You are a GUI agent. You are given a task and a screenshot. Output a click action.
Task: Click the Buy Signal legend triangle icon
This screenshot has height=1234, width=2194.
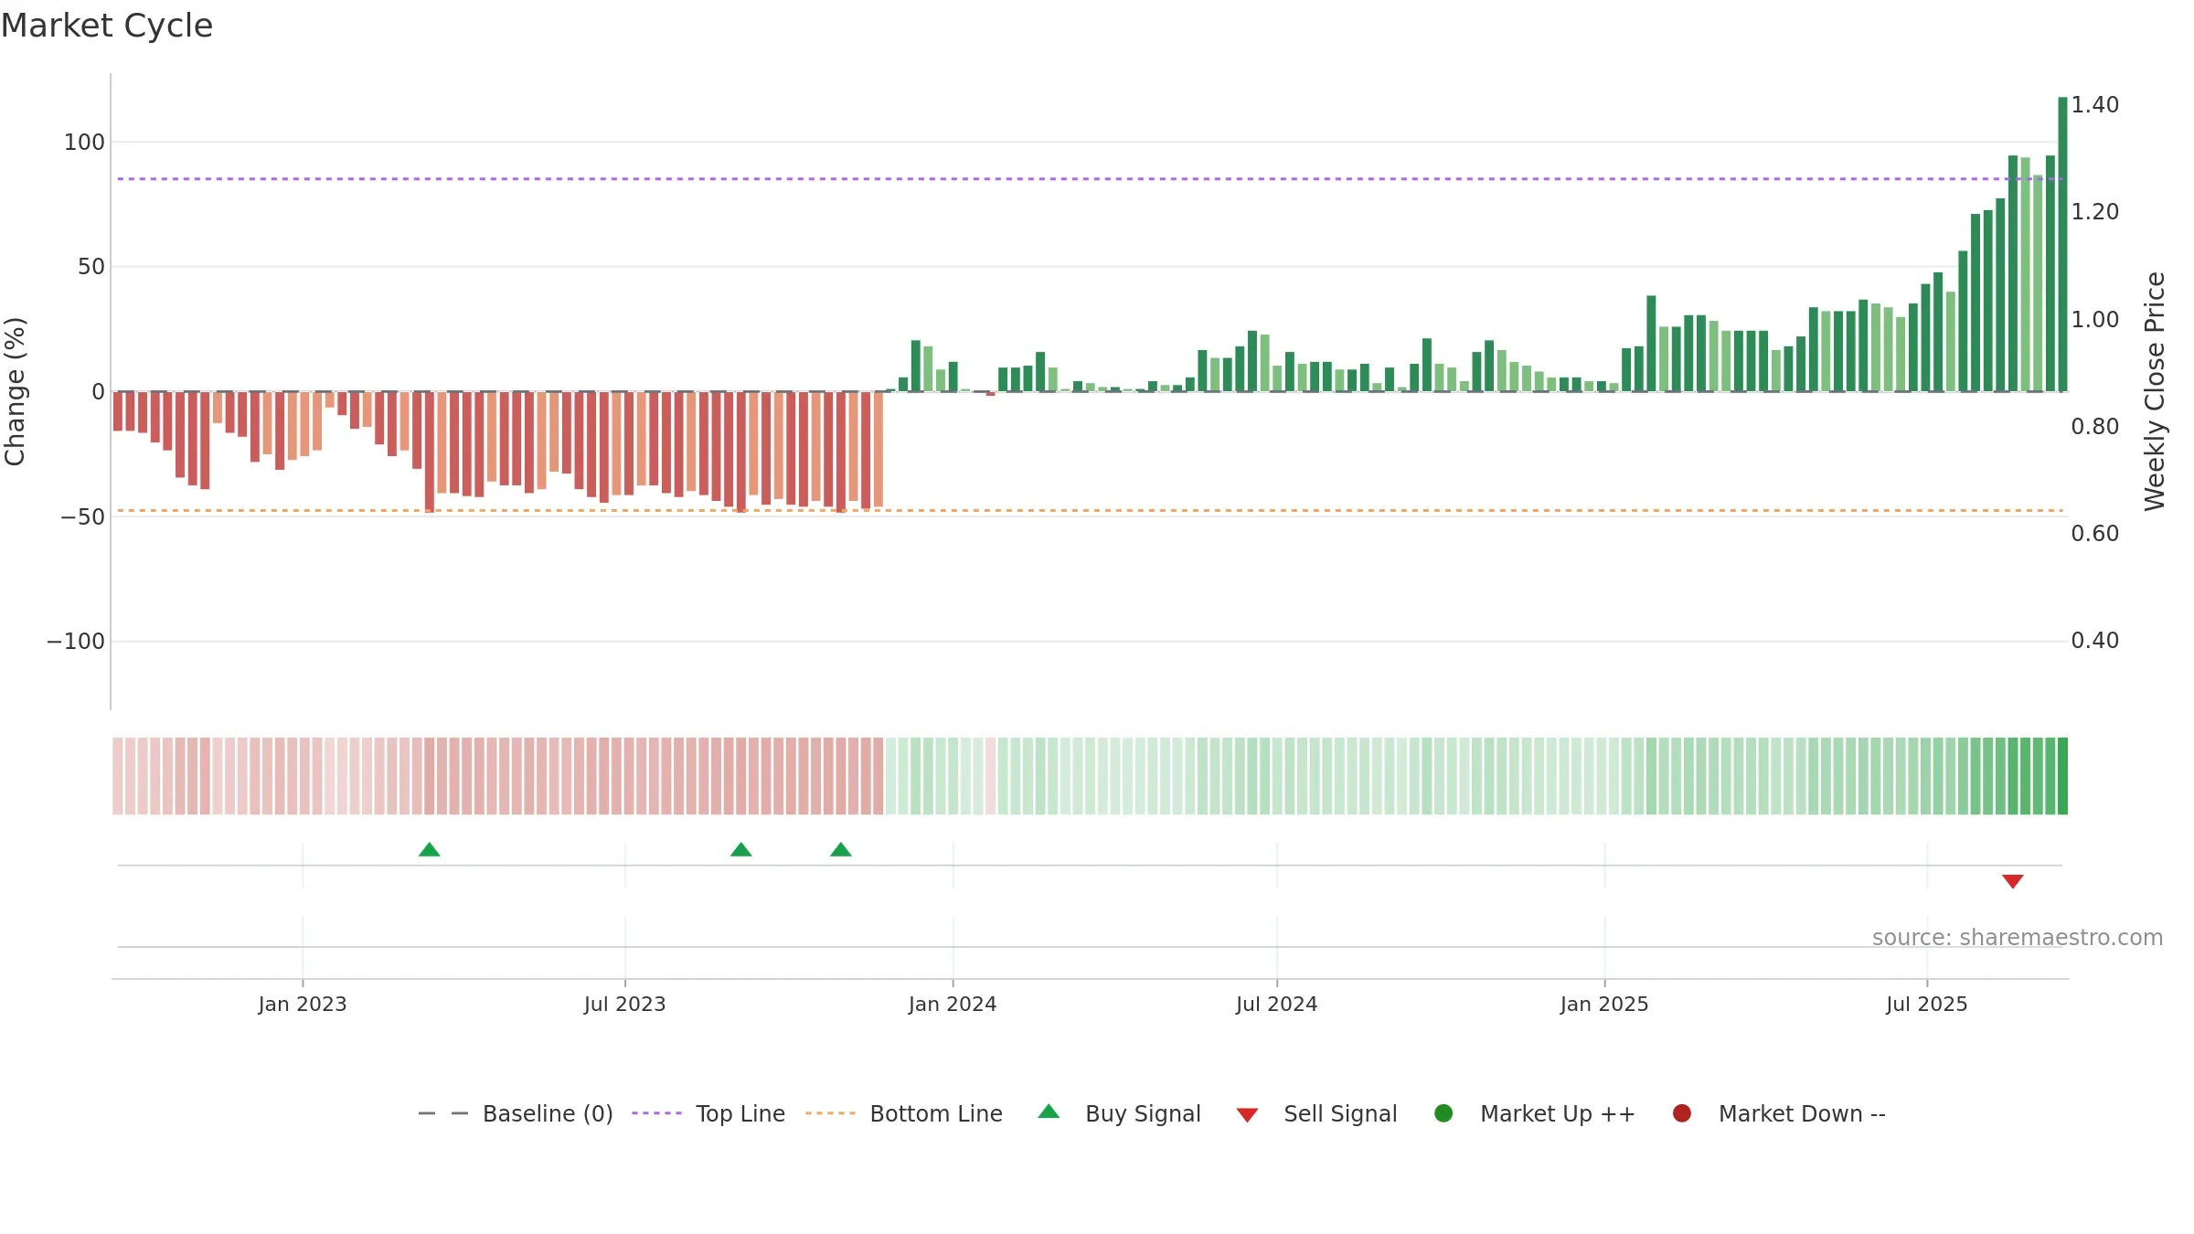(x=1049, y=1112)
